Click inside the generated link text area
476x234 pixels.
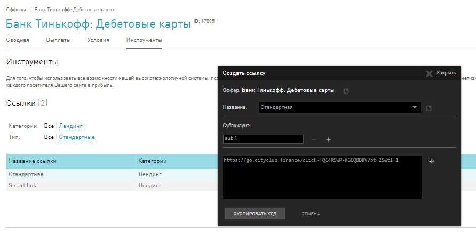click(x=322, y=178)
